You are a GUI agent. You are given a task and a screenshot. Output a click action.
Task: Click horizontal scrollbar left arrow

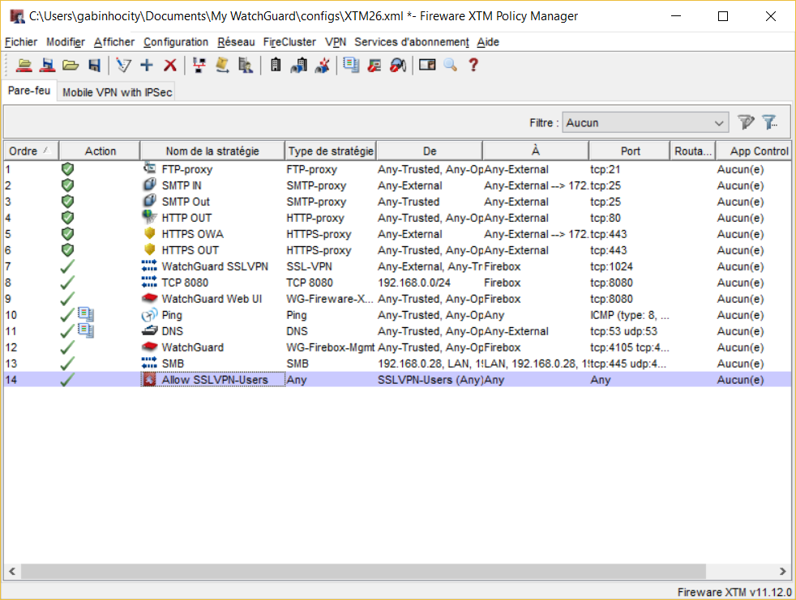pyautogui.click(x=12, y=571)
